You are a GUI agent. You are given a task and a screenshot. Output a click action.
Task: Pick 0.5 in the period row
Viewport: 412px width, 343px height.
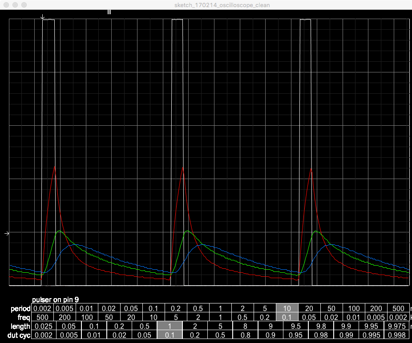click(198, 308)
